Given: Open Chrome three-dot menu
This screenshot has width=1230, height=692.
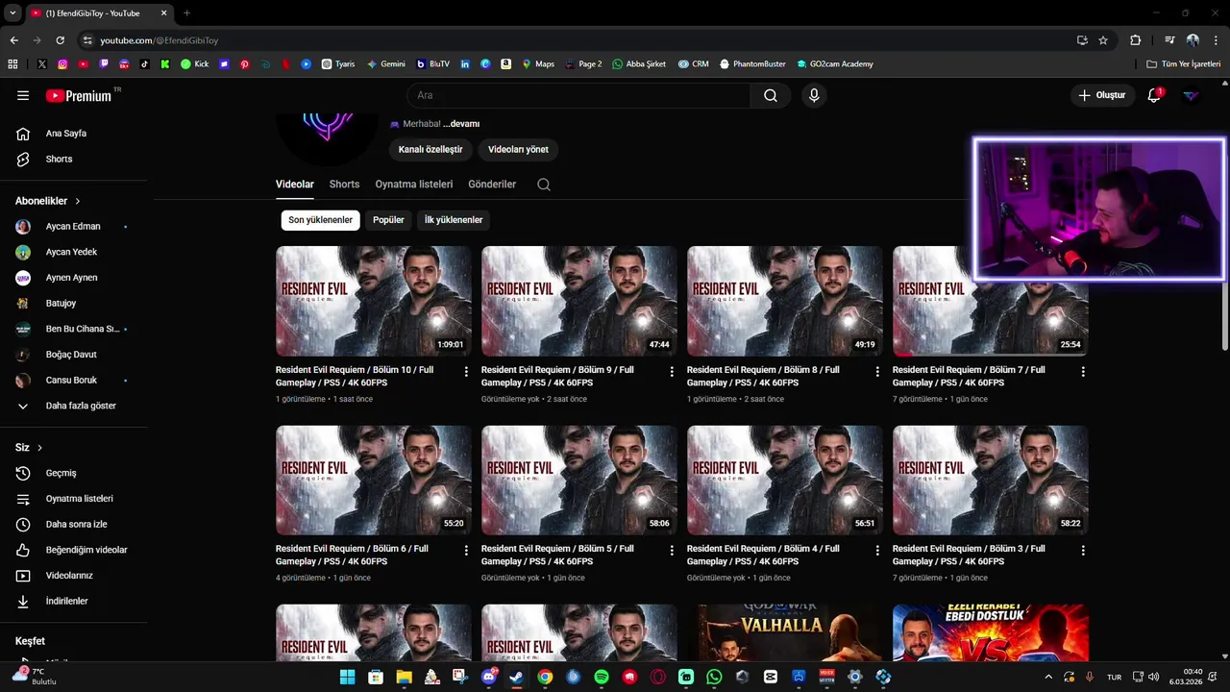Looking at the screenshot, I should [x=1215, y=40].
